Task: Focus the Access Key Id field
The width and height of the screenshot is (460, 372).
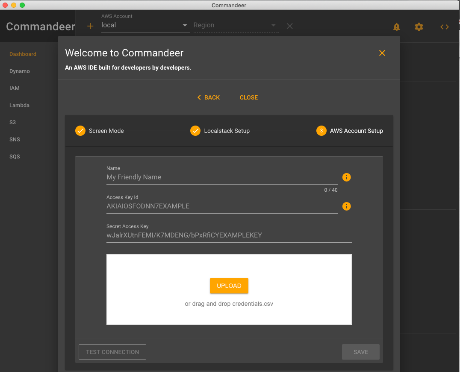Action: (222, 206)
